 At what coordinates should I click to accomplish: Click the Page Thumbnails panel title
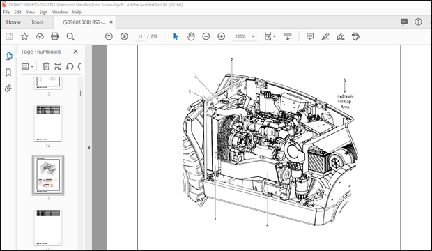click(x=41, y=52)
